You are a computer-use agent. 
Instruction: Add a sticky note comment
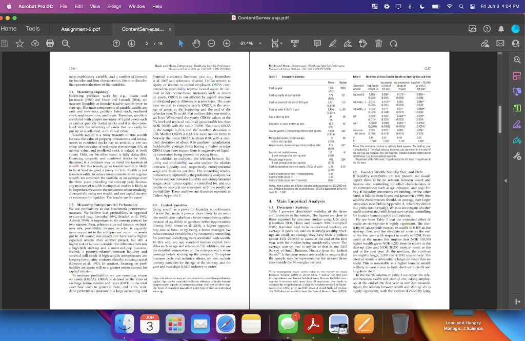[x=317, y=44]
